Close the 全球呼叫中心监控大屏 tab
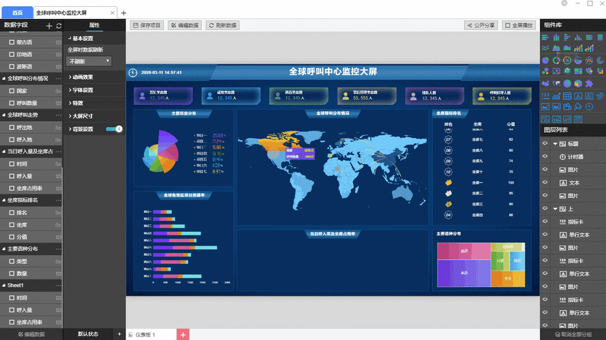 point(112,13)
